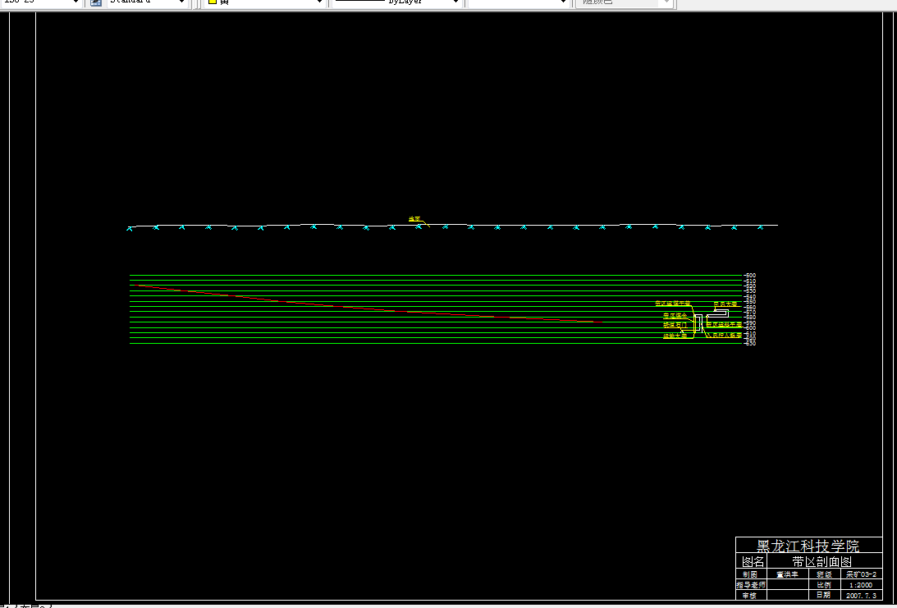Click the 比例 label cell
897x608 pixels.
pos(824,585)
